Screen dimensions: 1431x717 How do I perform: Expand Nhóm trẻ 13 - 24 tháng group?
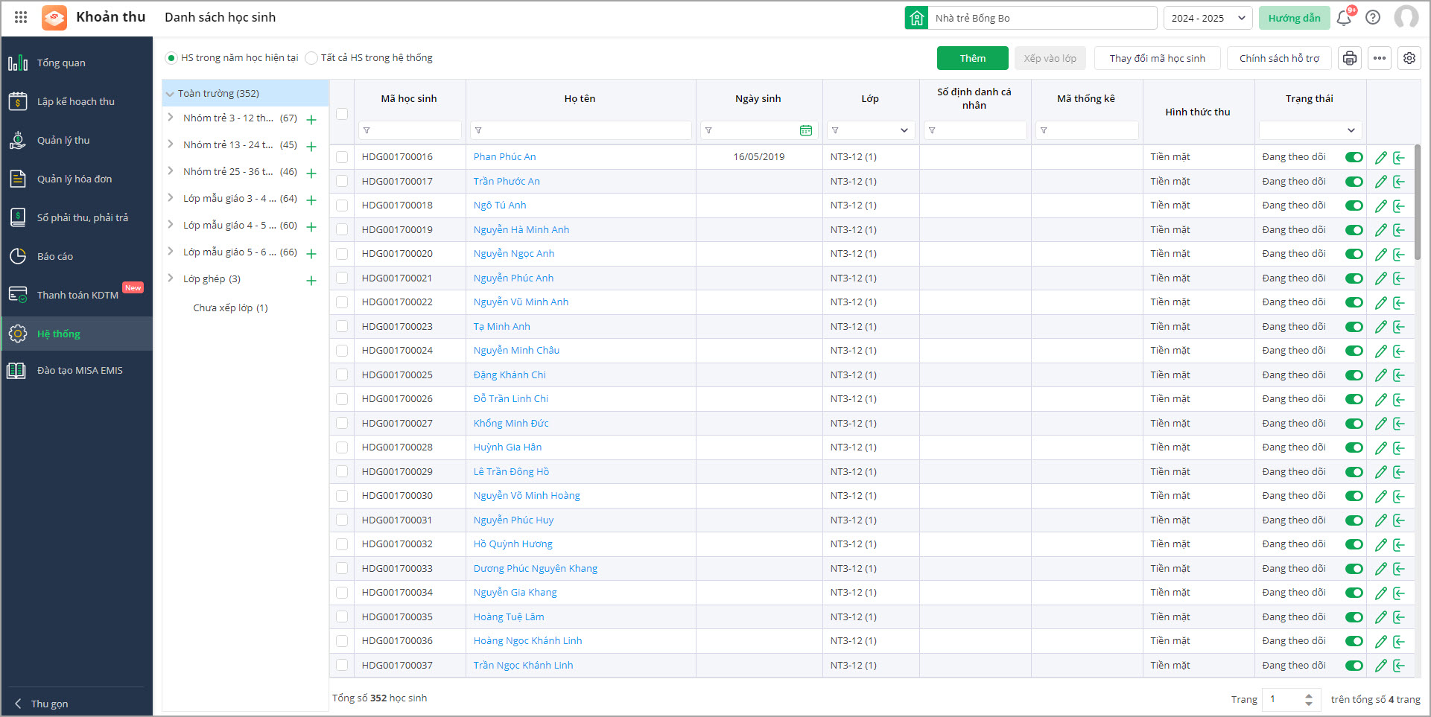pos(171,144)
